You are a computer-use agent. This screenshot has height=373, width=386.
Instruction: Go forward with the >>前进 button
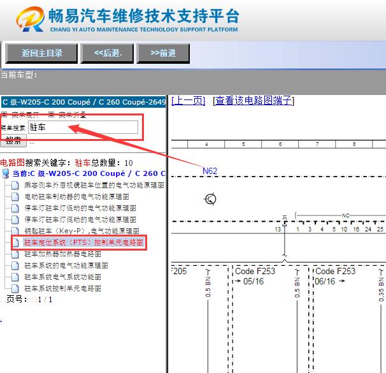coord(163,53)
